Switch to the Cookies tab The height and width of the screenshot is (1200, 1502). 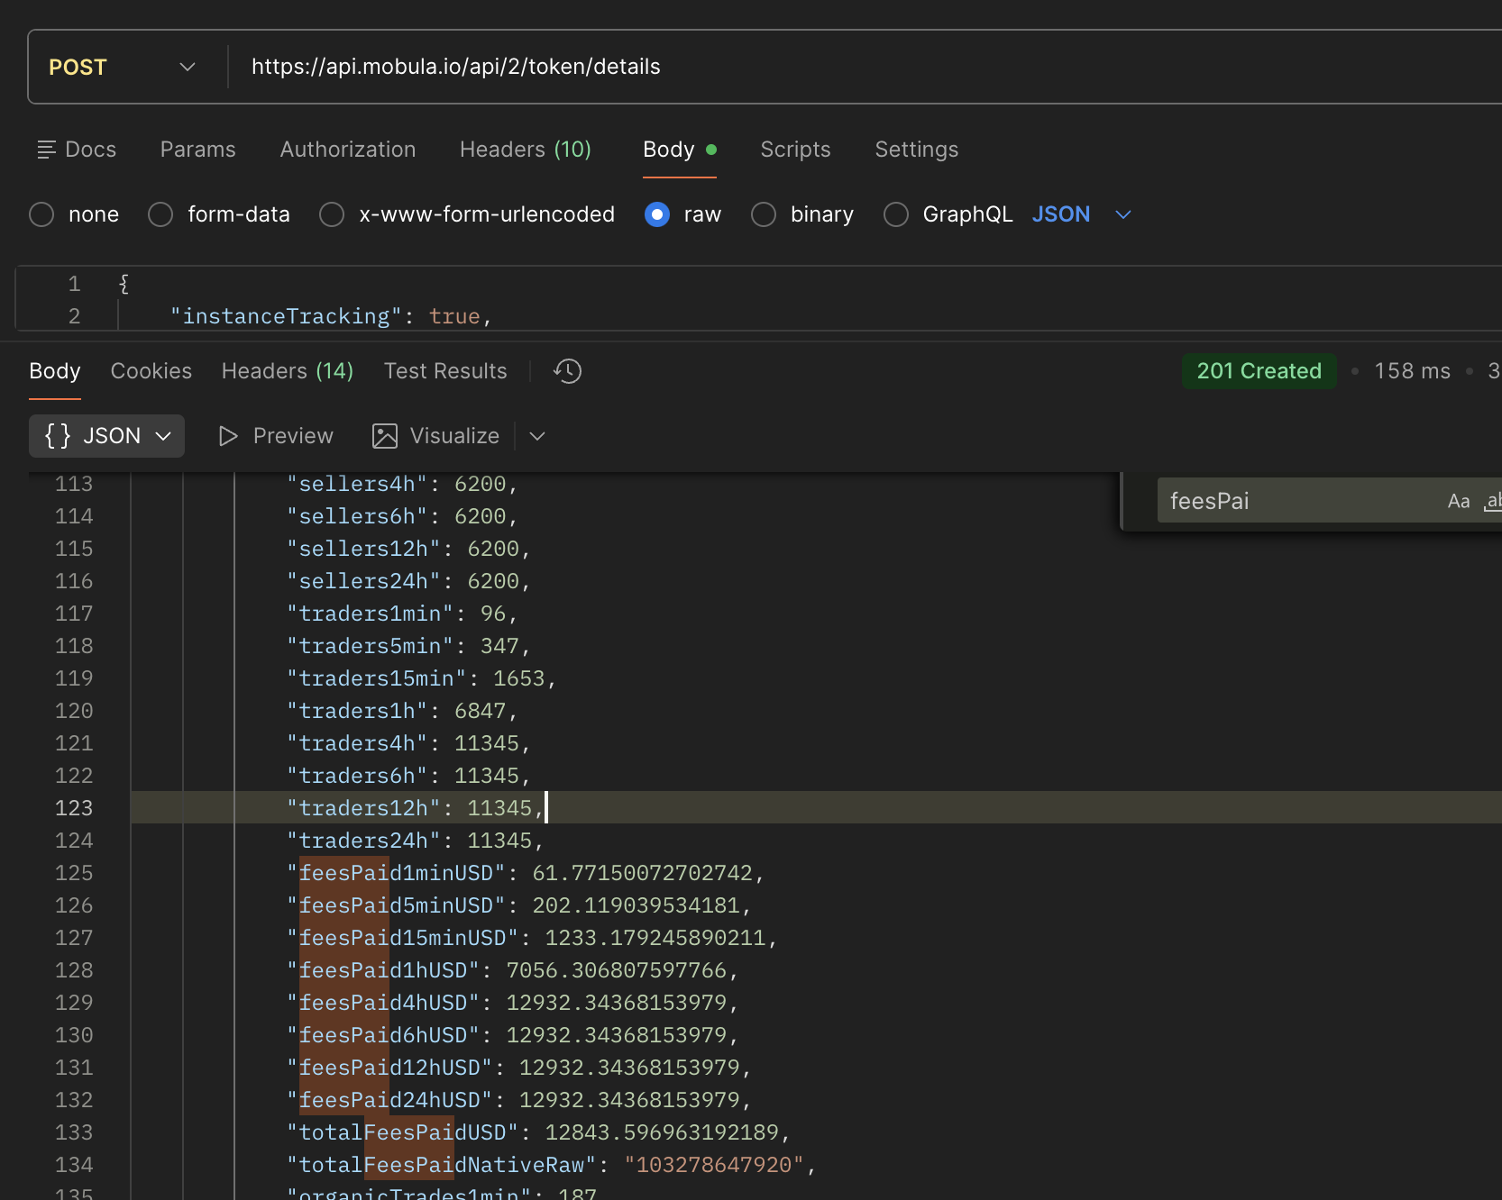click(151, 371)
